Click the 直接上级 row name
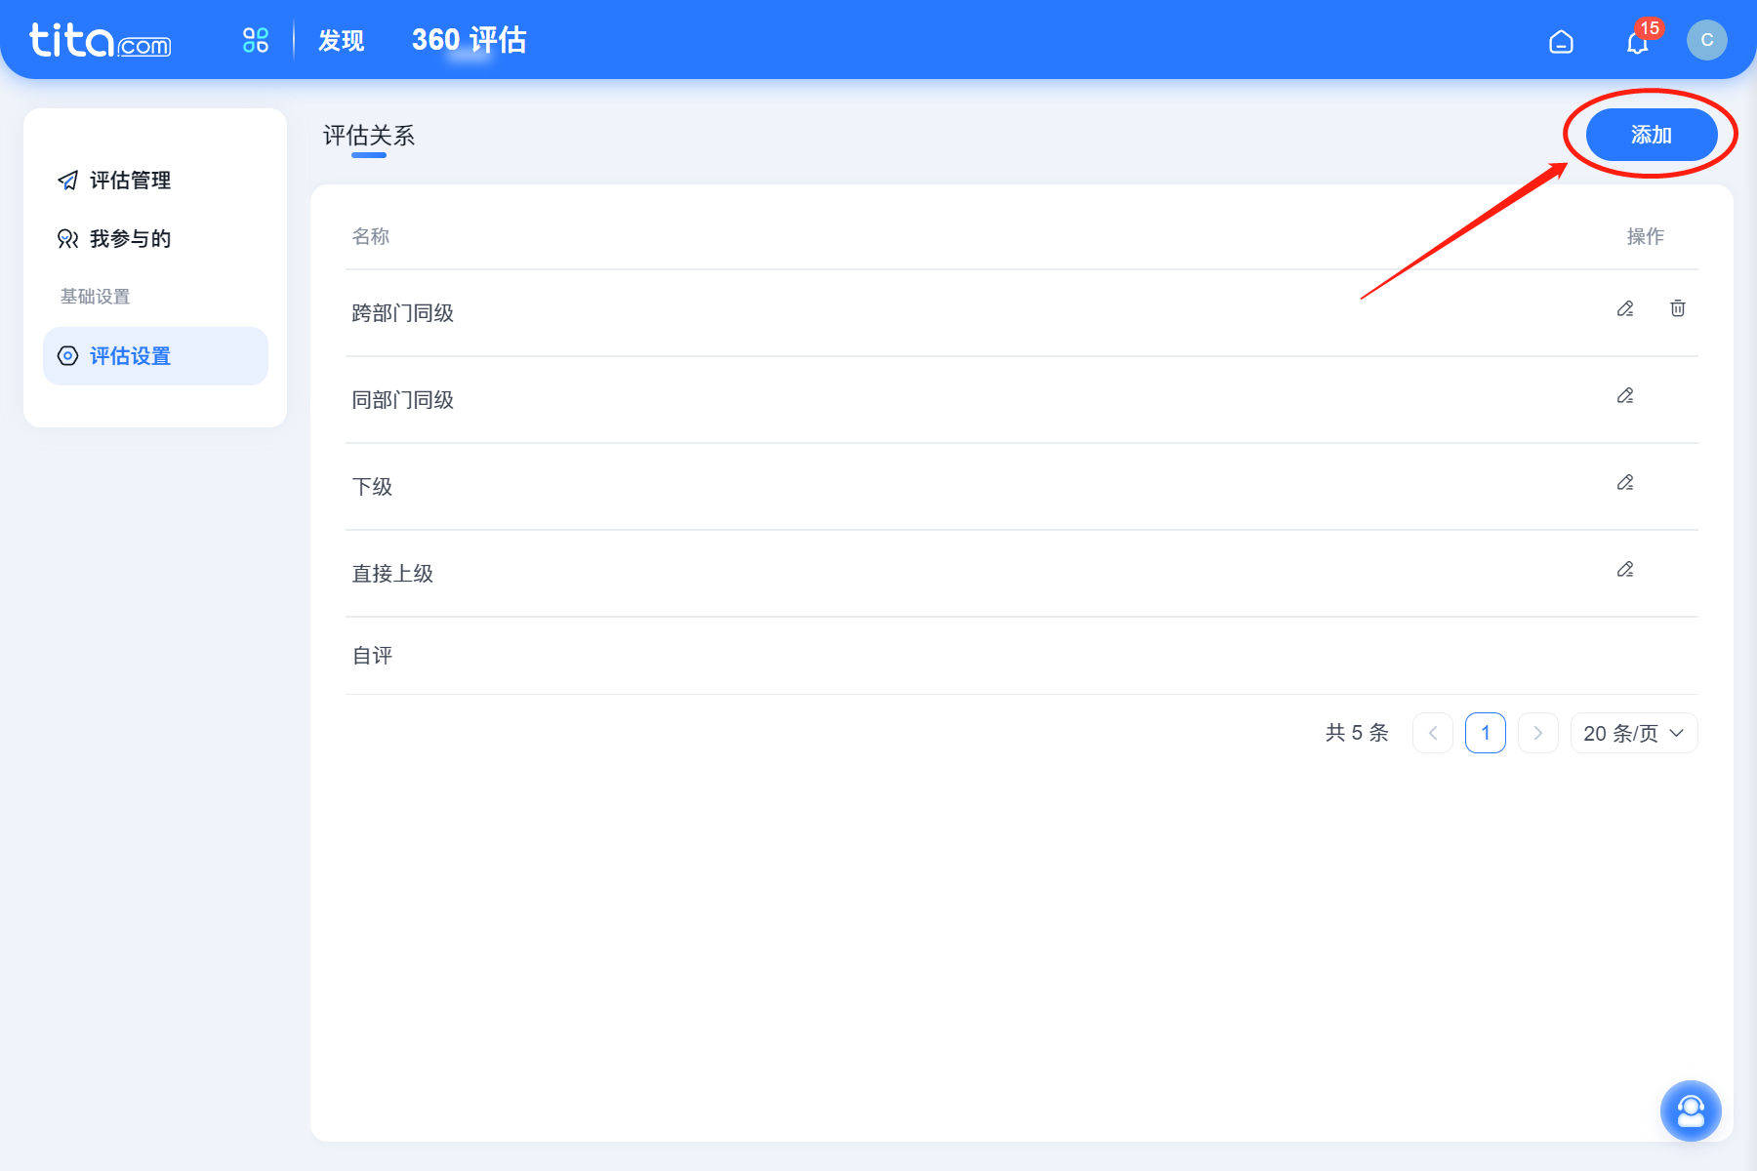Viewport: 1757px width, 1171px height. pos(392,574)
